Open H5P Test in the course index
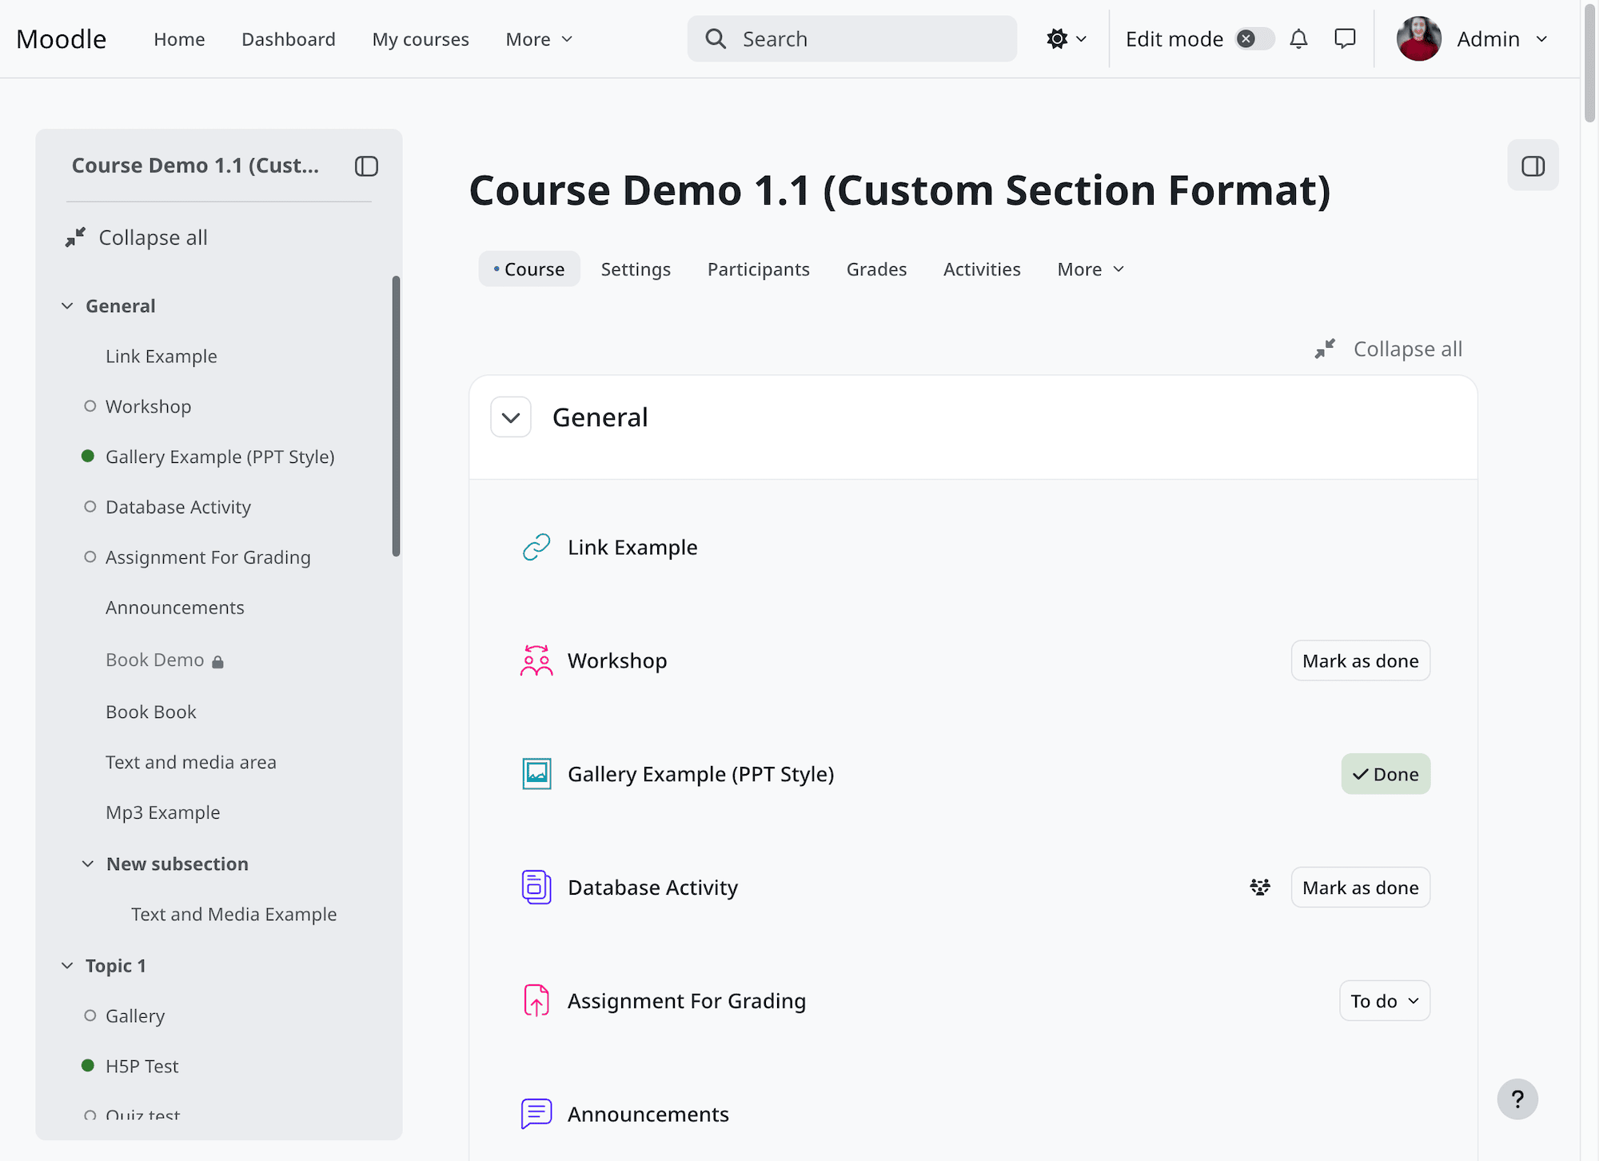The width and height of the screenshot is (1599, 1161). coord(142,1067)
